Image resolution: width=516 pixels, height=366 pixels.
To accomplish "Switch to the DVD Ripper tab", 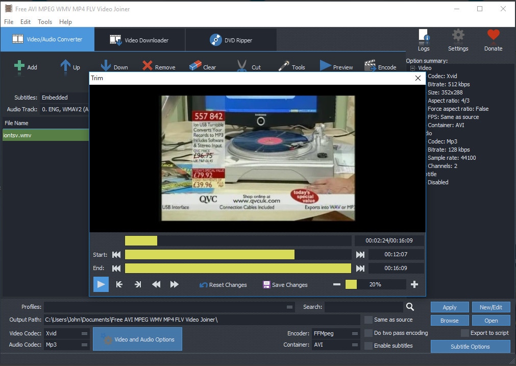I will 231,40.
